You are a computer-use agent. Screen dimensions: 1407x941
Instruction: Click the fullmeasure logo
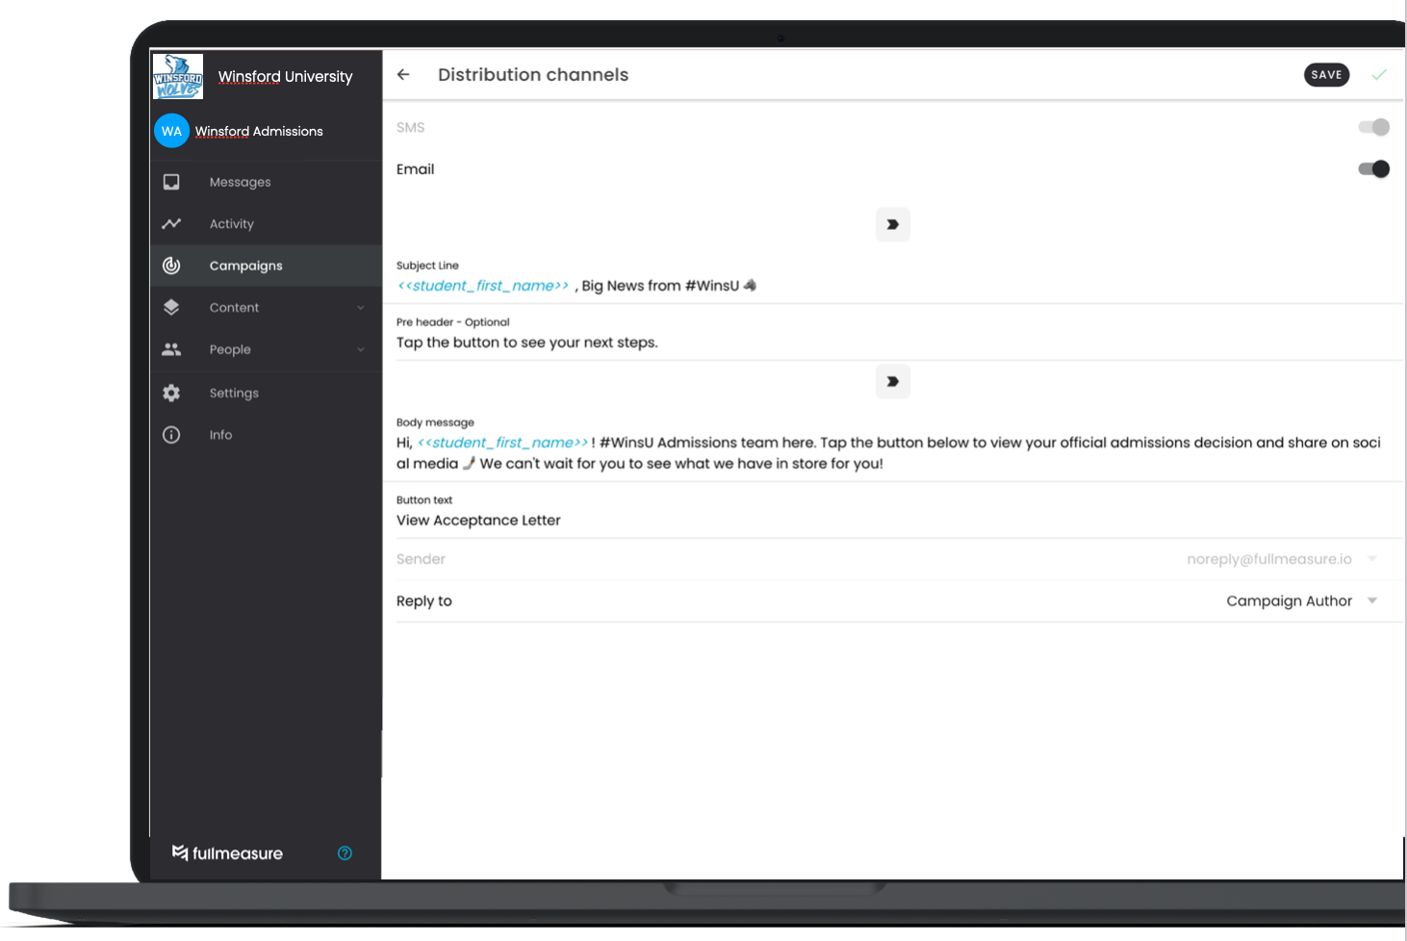pos(227,853)
